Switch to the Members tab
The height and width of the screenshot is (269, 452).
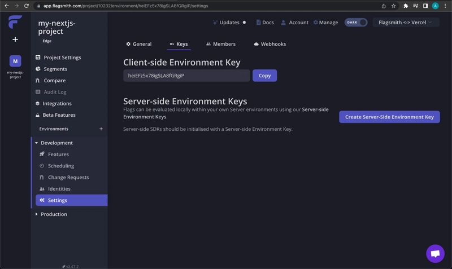pos(221,44)
